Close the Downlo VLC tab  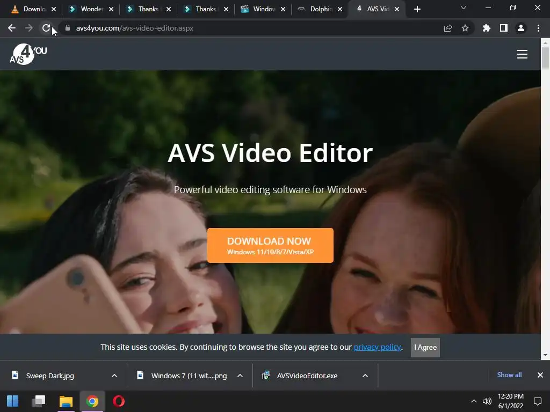pos(54,9)
